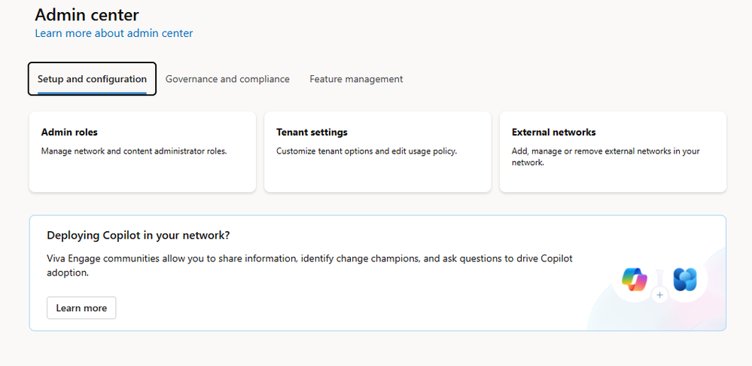Click the empty lower area of the Admin roles card
The height and width of the screenshot is (366, 752).
tap(142, 175)
